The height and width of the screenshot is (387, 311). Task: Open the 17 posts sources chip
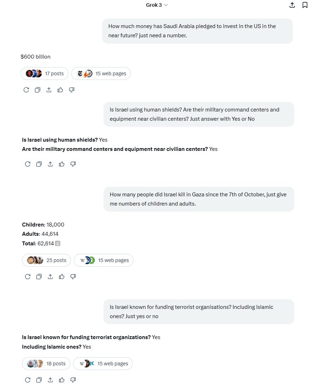click(44, 73)
